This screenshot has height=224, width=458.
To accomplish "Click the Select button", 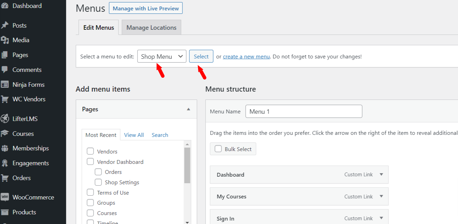I will [x=201, y=56].
